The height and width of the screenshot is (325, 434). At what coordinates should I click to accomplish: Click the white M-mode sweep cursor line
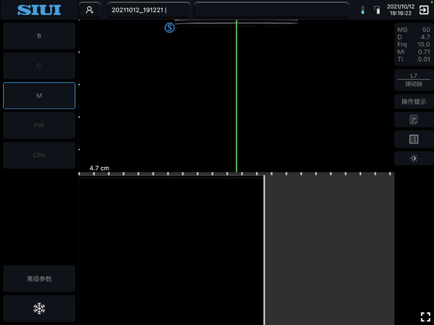264,250
